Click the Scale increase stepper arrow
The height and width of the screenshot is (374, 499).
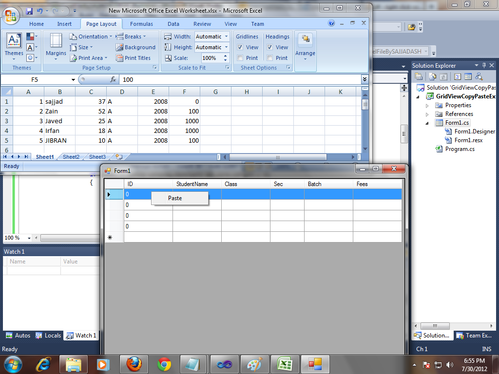click(226, 55)
